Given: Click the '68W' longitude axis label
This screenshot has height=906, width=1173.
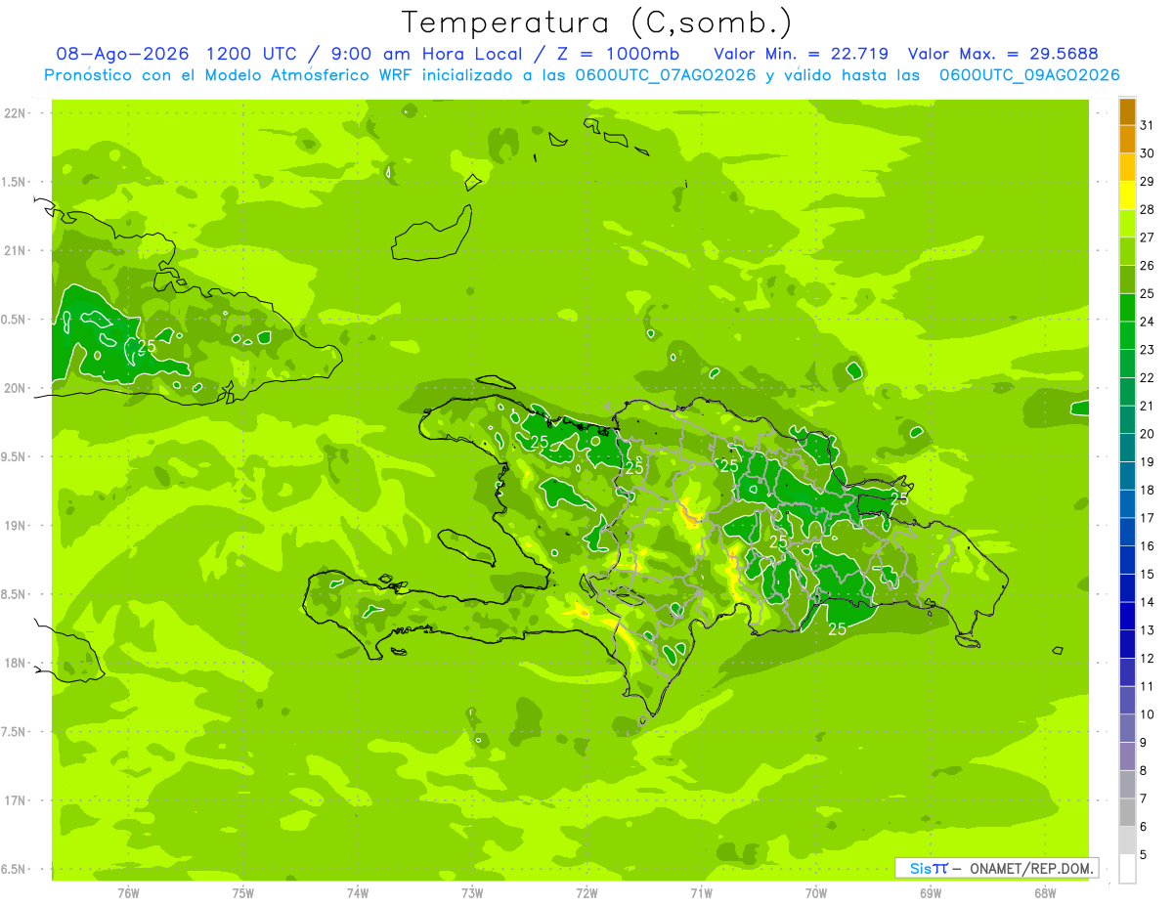Looking at the screenshot, I should pyautogui.click(x=1045, y=893).
